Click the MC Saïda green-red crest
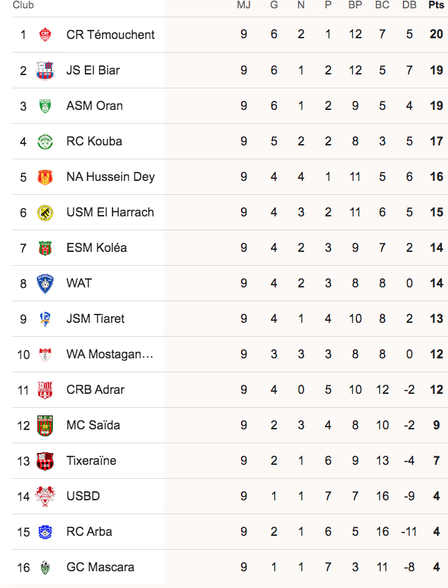The height and width of the screenshot is (588, 448). pos(45,425)
